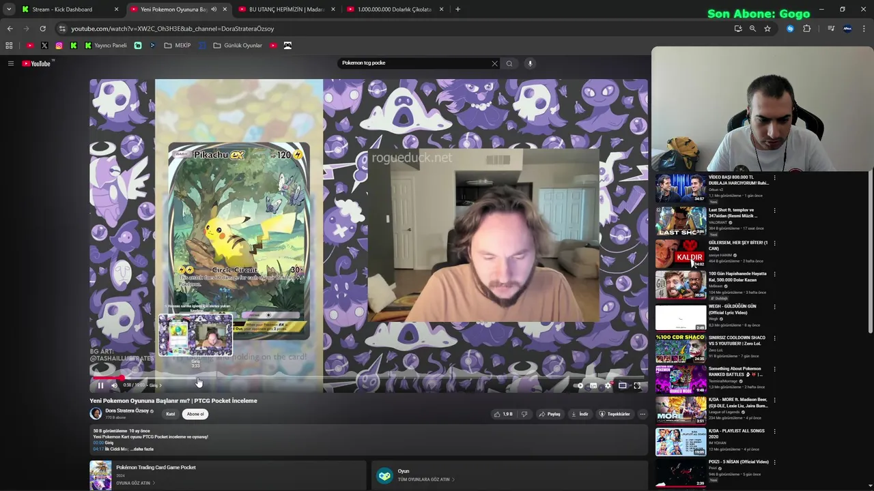Click TÜM OYUNLARA GÖZ ATIN link
Image resolution: width=874 pixels, height=491 pixels.
click(x=426, y=479)
